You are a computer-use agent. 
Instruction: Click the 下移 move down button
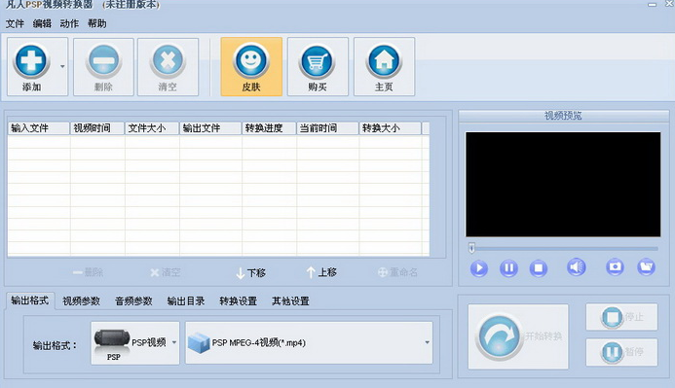coord(251,273)
